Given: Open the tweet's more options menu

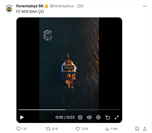Looking at the screenshot, I should coord(144,6).
